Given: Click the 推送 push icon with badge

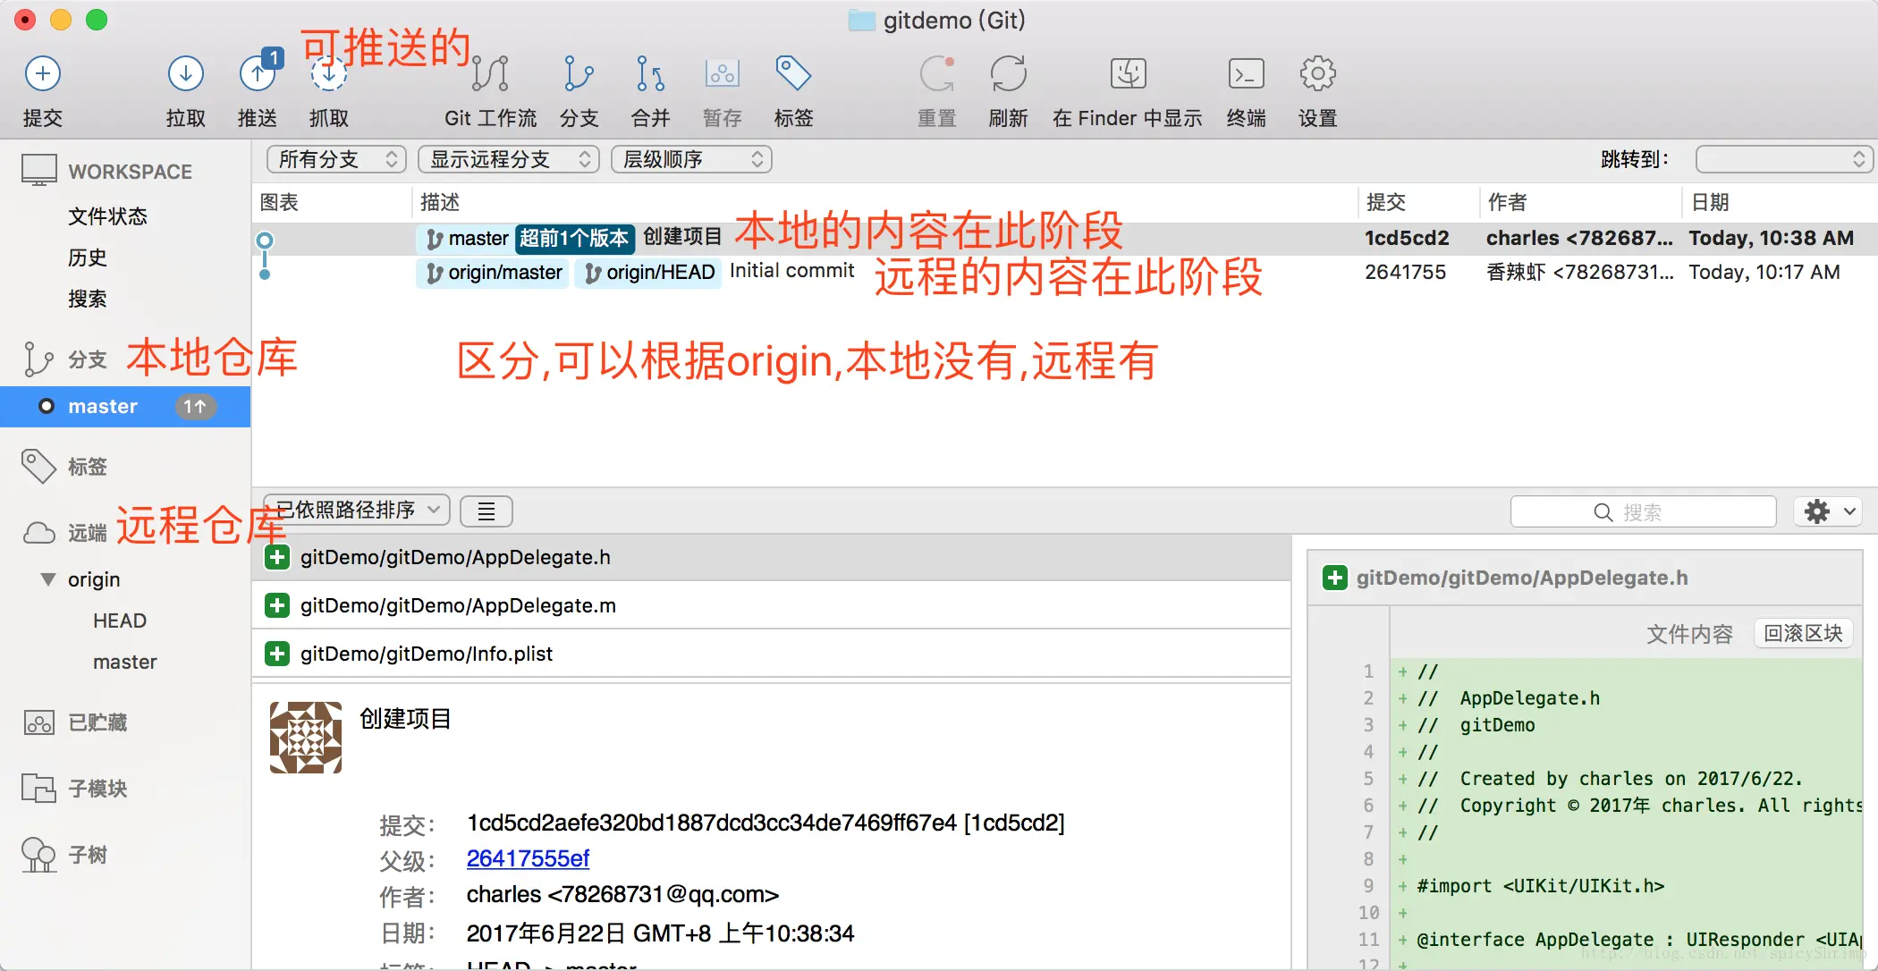Looking at the screenshot, I should pyautogui.click(x=258, y=74).
